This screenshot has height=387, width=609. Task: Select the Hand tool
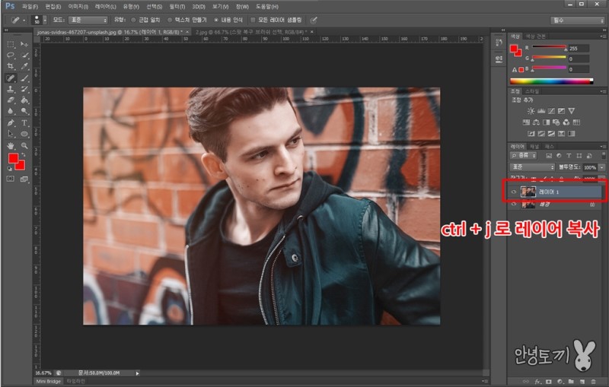11,144
